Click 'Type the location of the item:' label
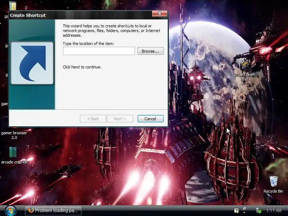Image resolution: width=288 pixels, height=216 pixels. (88, 44)
